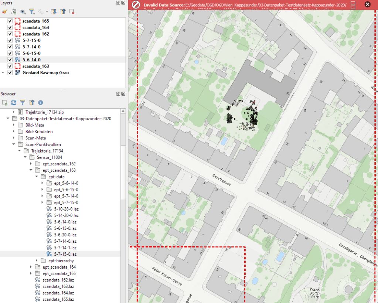Enable Browser properties info icon
Screen dimensions: 378x303
tap(41, 102)
